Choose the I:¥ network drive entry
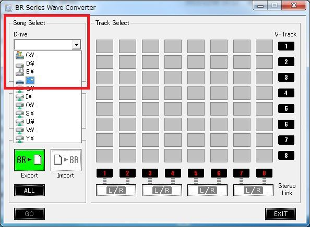 [47, 97]
